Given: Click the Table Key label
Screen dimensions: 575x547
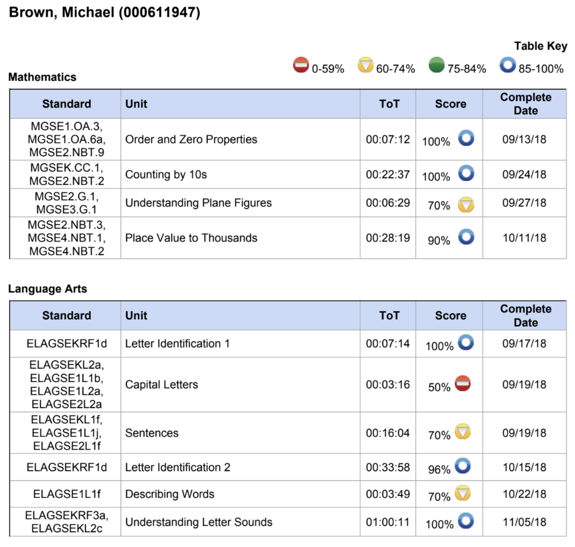Looking at the screenshot, I should tap(541, 46).
